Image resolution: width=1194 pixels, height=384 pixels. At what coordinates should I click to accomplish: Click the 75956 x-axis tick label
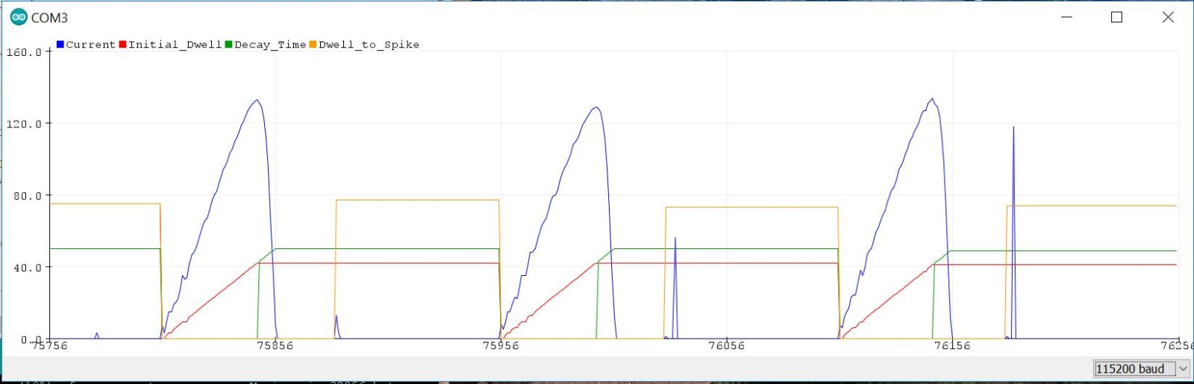(x=501, y=345)
